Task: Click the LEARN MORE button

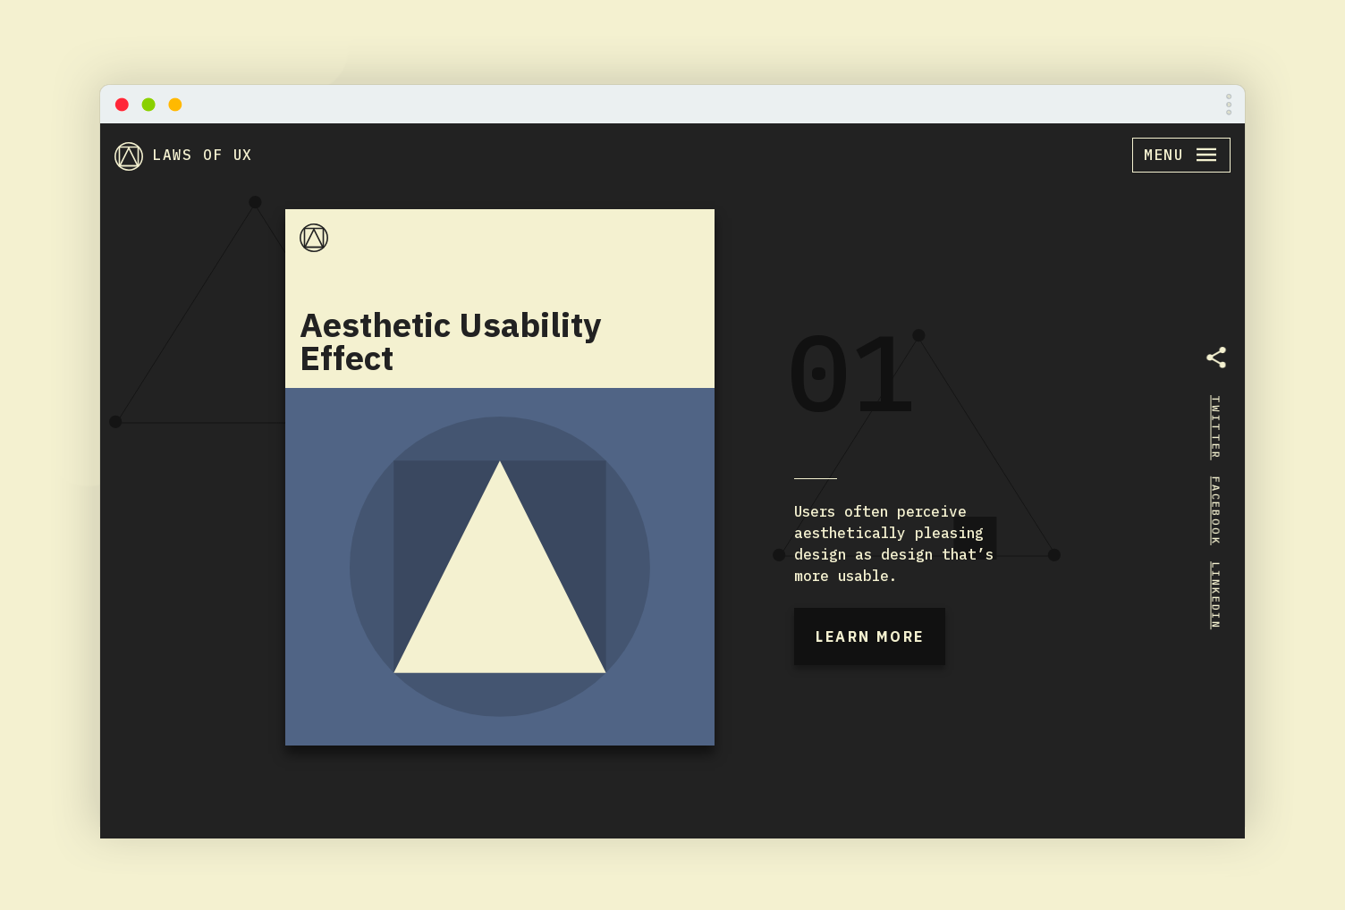Action: [x=868, y=636]
